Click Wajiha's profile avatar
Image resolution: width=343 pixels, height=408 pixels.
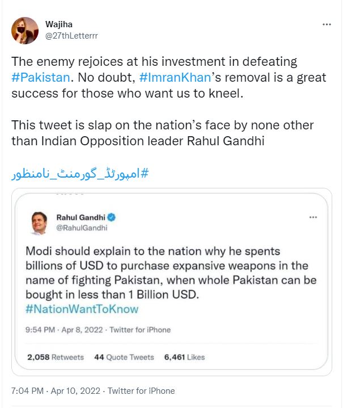25,30
